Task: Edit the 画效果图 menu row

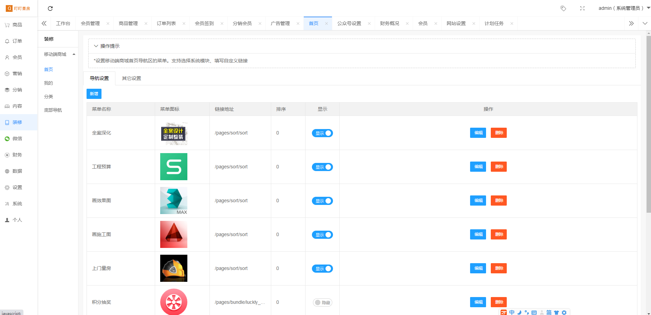Action: click(x=478, y=201)
